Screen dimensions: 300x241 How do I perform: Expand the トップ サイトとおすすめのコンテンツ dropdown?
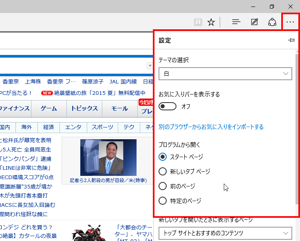[225, 233]
